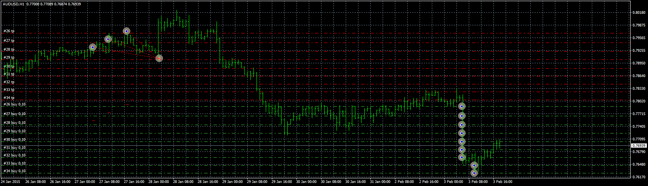Click the trade marker at #31 buy 0.10 level
Viewport: 648px width, 186px height.
click(462, 150)
